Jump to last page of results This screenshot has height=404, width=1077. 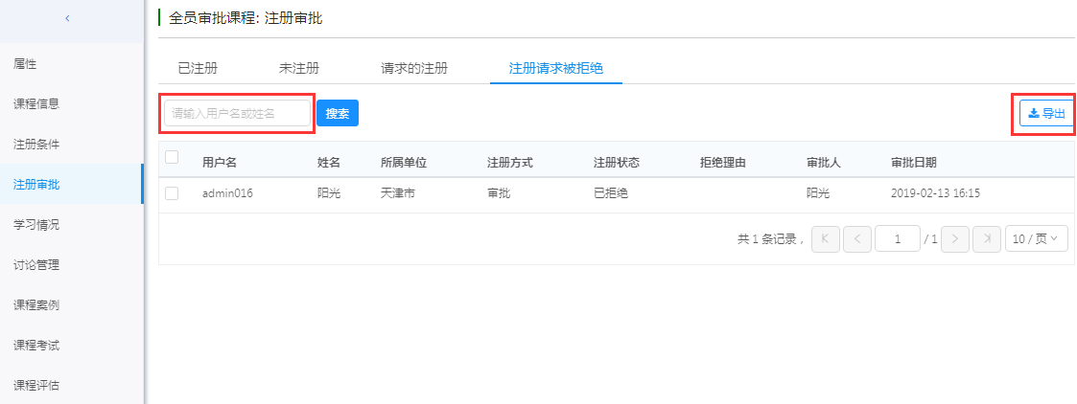(986, 239)
